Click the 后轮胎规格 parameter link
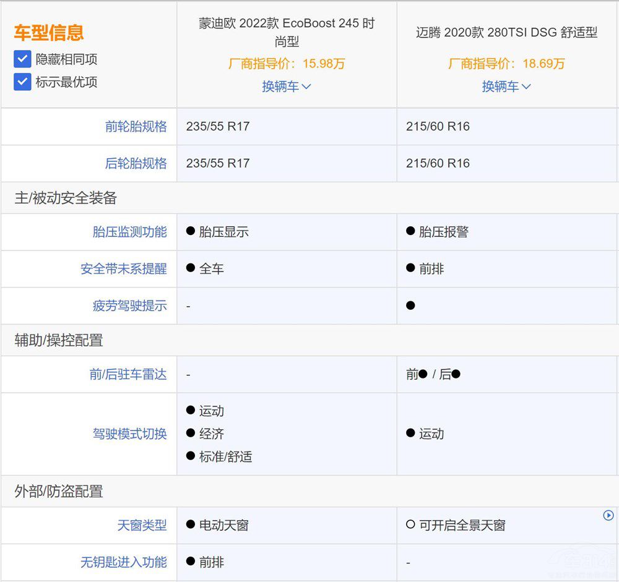 coord(136,164)
